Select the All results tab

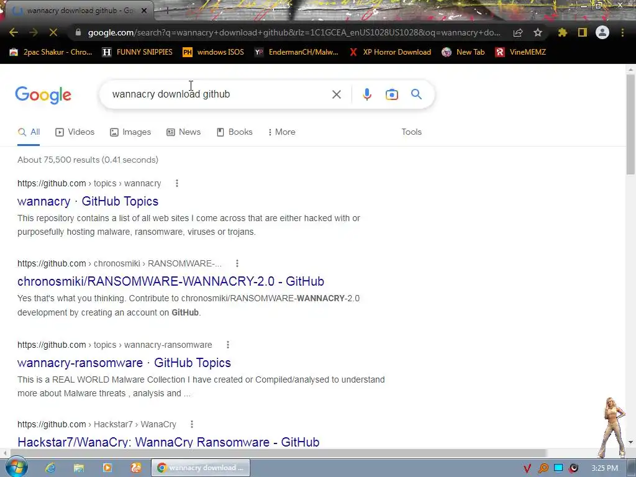point(29,132)
